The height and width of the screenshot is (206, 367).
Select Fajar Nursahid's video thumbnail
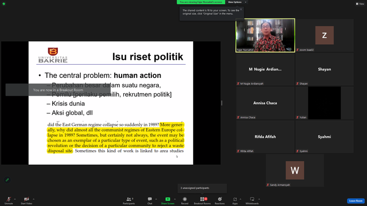tap(265, 35)
